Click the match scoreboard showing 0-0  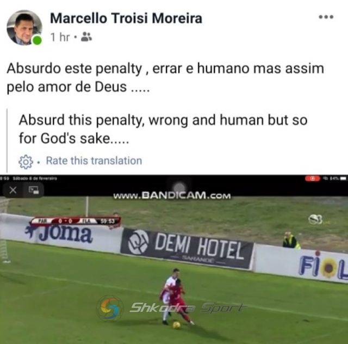point(76,221)
